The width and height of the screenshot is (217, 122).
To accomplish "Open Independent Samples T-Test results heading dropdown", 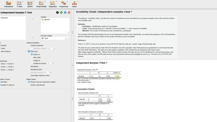I will [106, 63].
